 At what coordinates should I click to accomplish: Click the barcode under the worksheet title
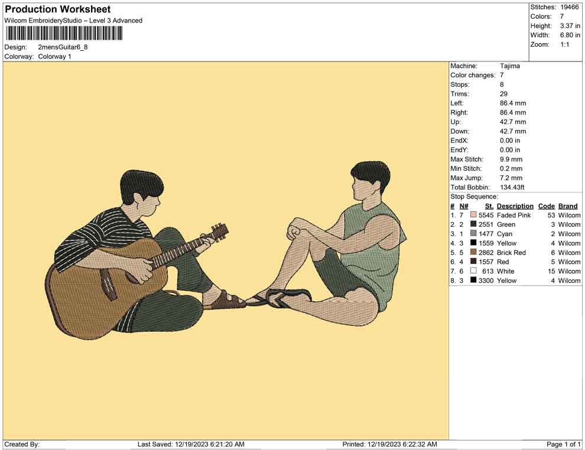click(63, 32)
